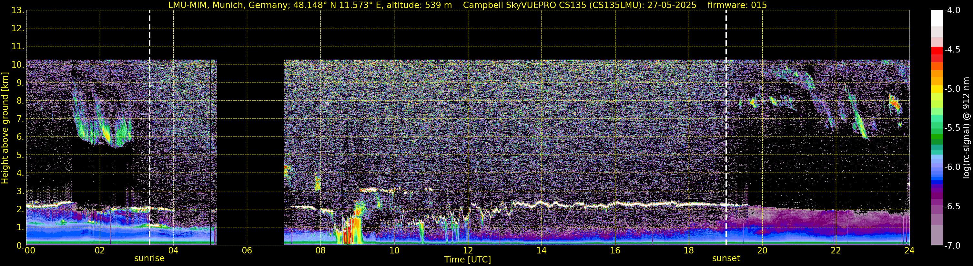Click the 'Time [UTC]' axis label
This screenshot has height=266, width=973.
coord(468,260)
